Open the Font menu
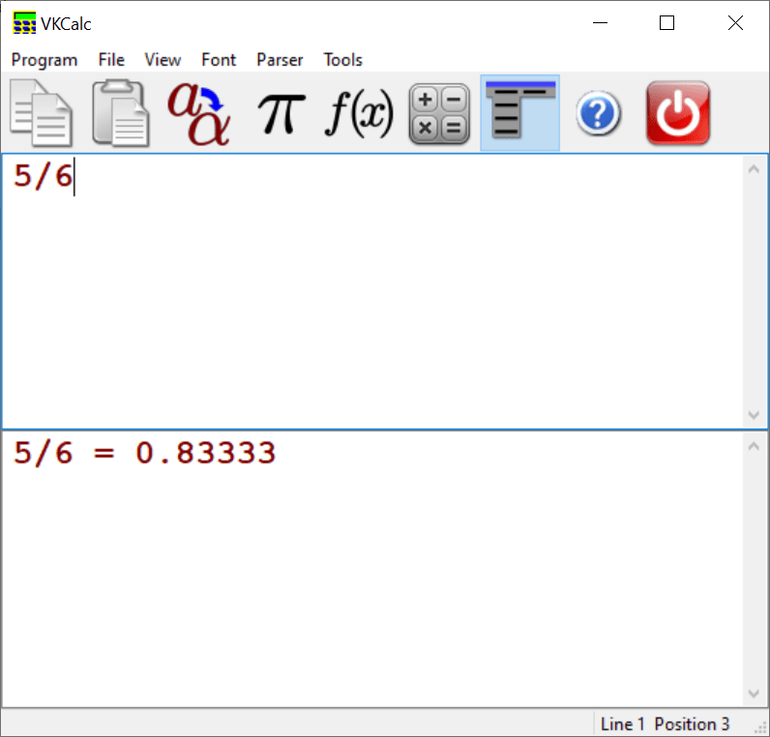 coord(219,60)
